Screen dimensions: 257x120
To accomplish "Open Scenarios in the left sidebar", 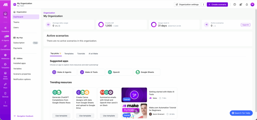I will coord(5,29).
